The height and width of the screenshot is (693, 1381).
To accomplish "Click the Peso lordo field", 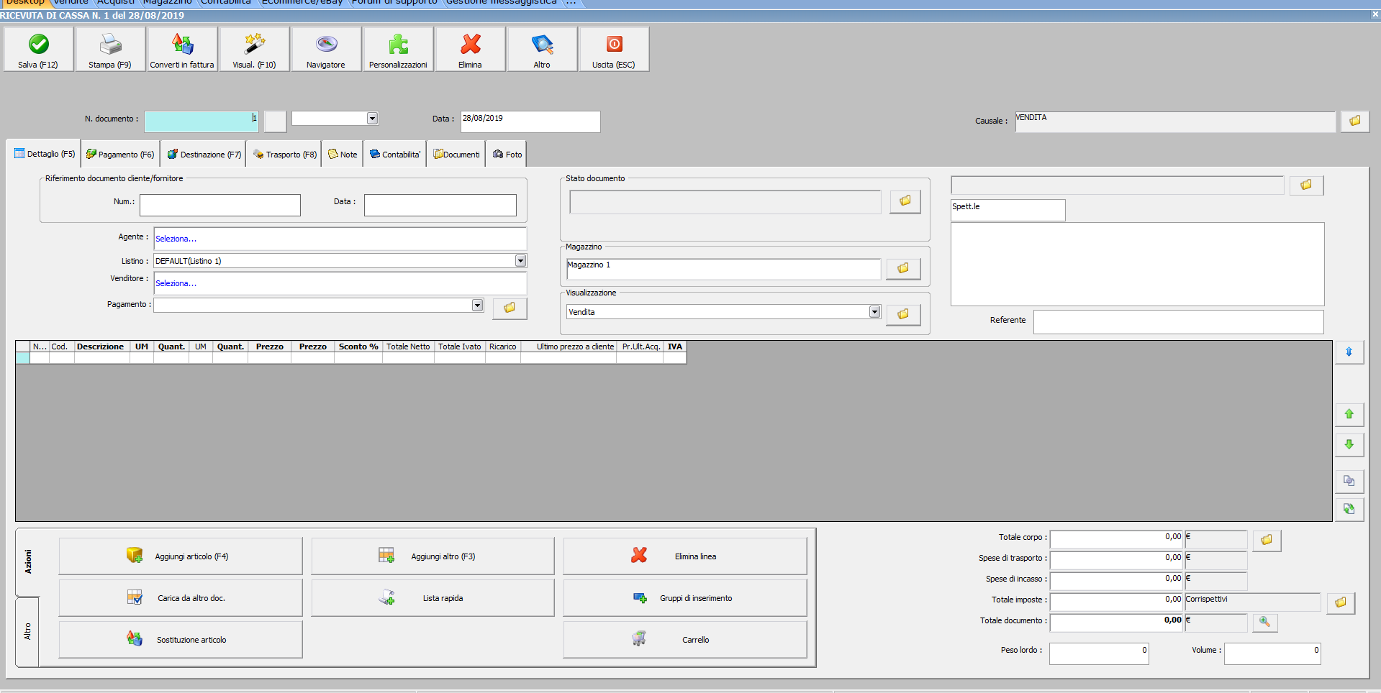I will [x=1099, y=653].
